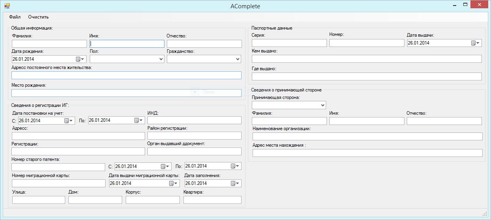
Task: Click the Номер миграционной карты field
Action: [59, 183]
